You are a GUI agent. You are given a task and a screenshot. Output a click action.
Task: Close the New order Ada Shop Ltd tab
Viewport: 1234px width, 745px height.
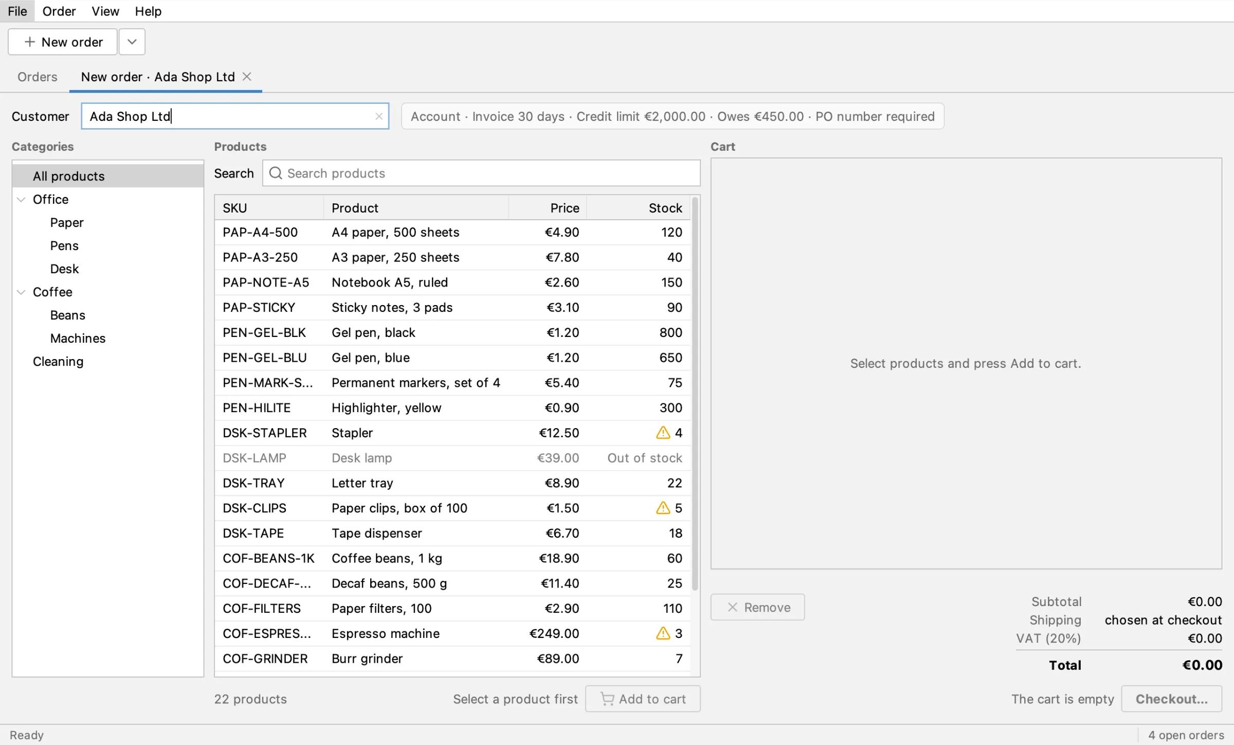tap(247, 77)
